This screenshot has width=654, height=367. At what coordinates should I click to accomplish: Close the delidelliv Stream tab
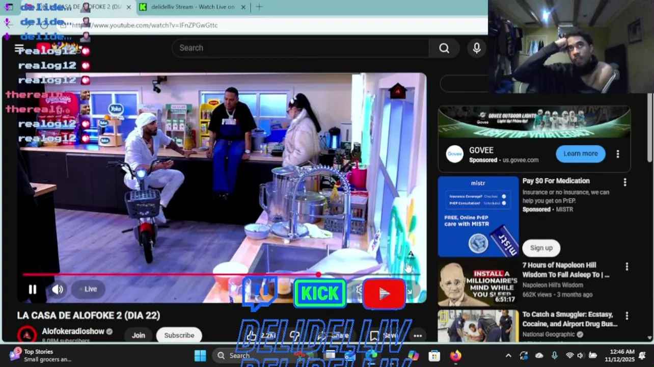pyautogui.click(x=243, y=7)
